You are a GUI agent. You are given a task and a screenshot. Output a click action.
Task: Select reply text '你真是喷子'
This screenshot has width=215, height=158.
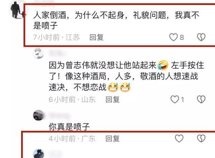click(x=69, y=126)
